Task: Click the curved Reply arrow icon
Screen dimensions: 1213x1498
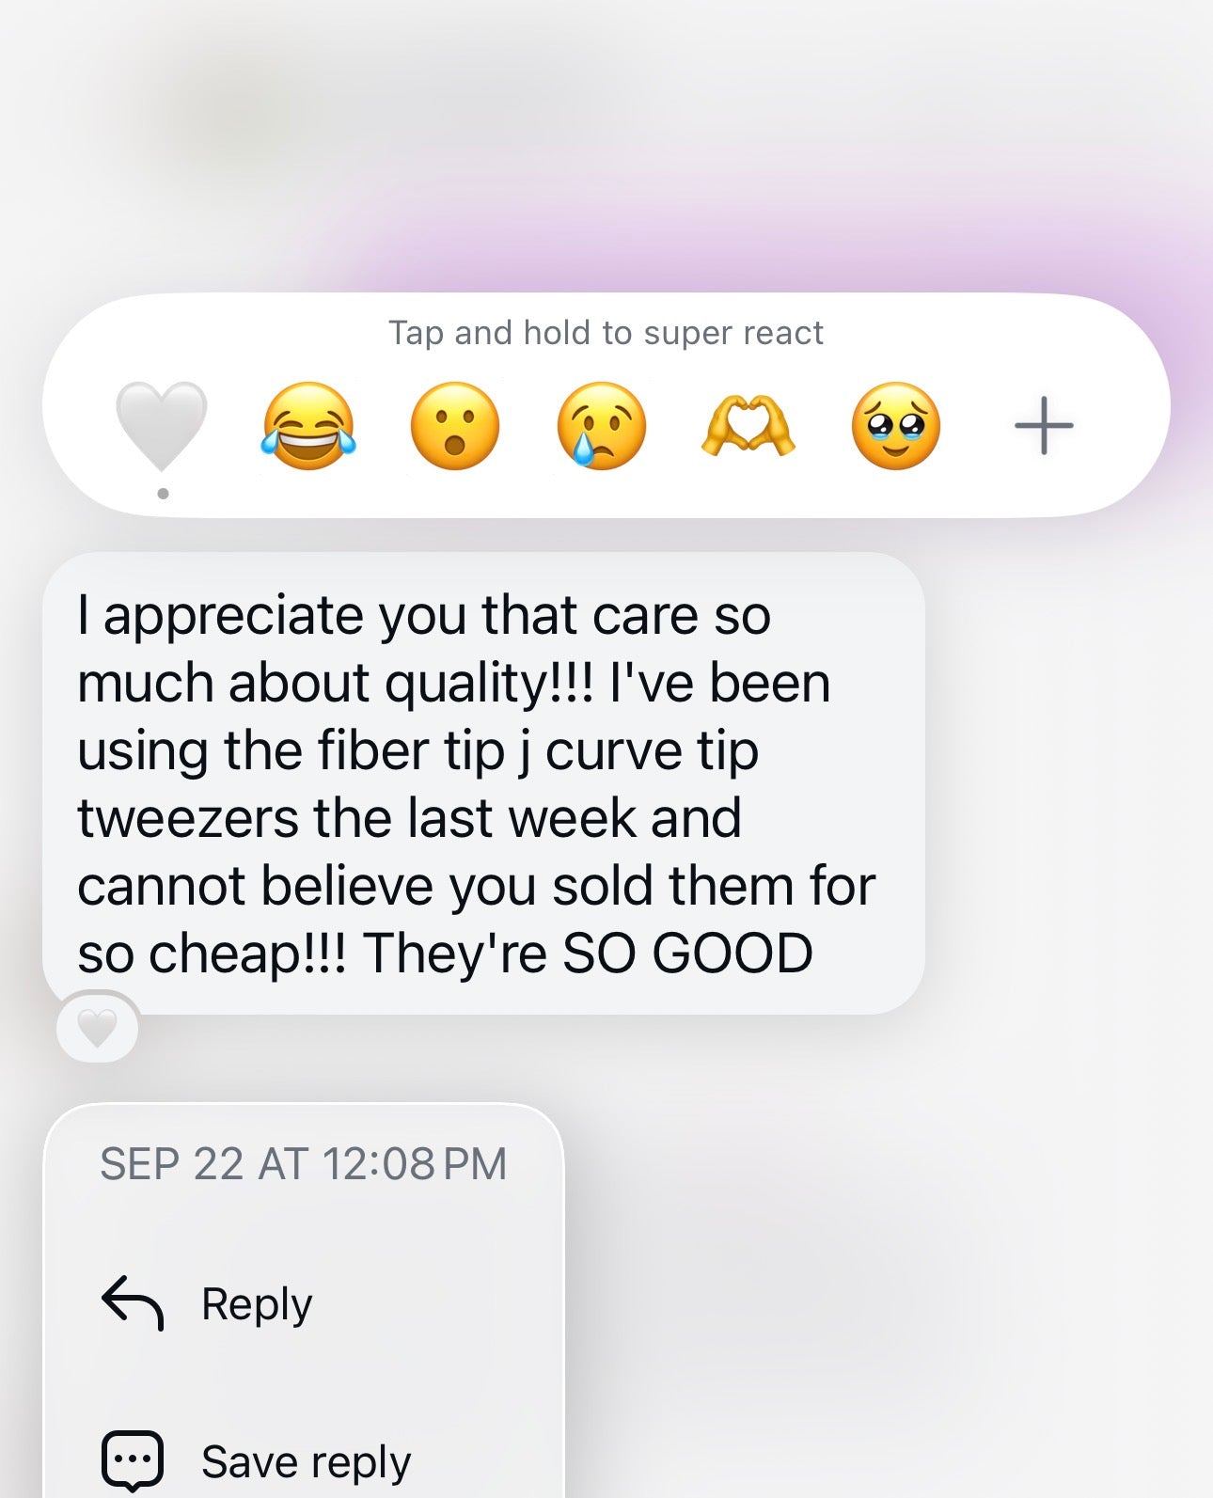Action: click(x=133, y=1303)
